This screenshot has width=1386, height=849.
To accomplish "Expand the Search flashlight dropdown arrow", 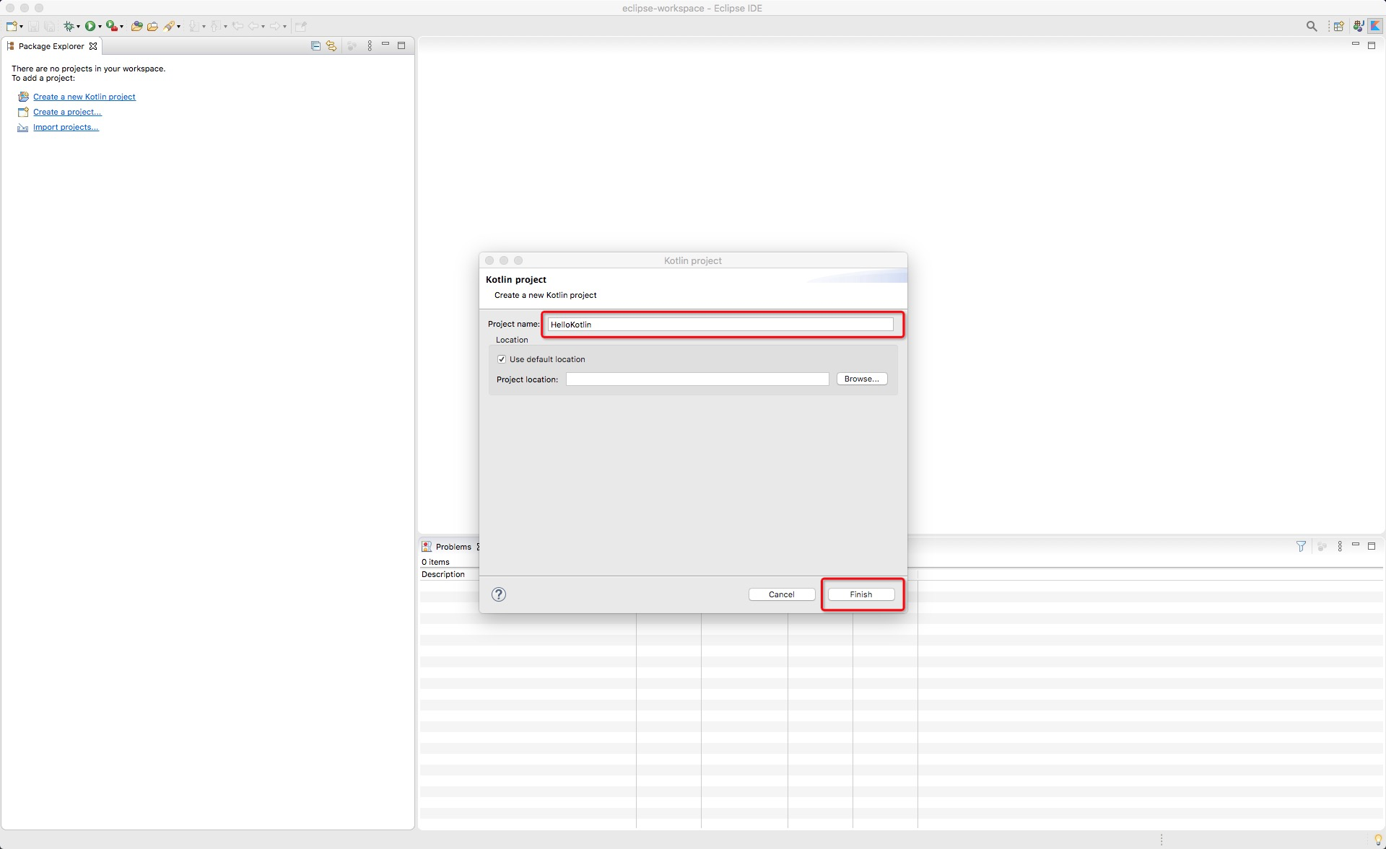I will tap(178, 27).
